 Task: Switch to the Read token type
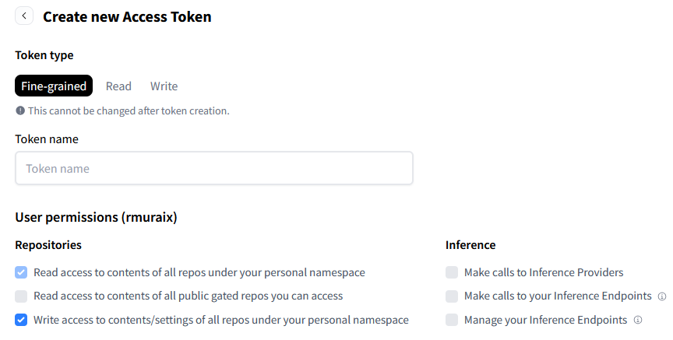(x=118, y=86)
